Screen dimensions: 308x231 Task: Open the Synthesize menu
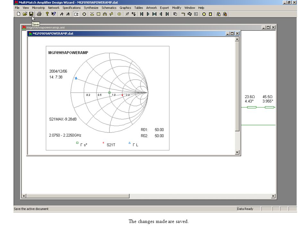(91, 8)
